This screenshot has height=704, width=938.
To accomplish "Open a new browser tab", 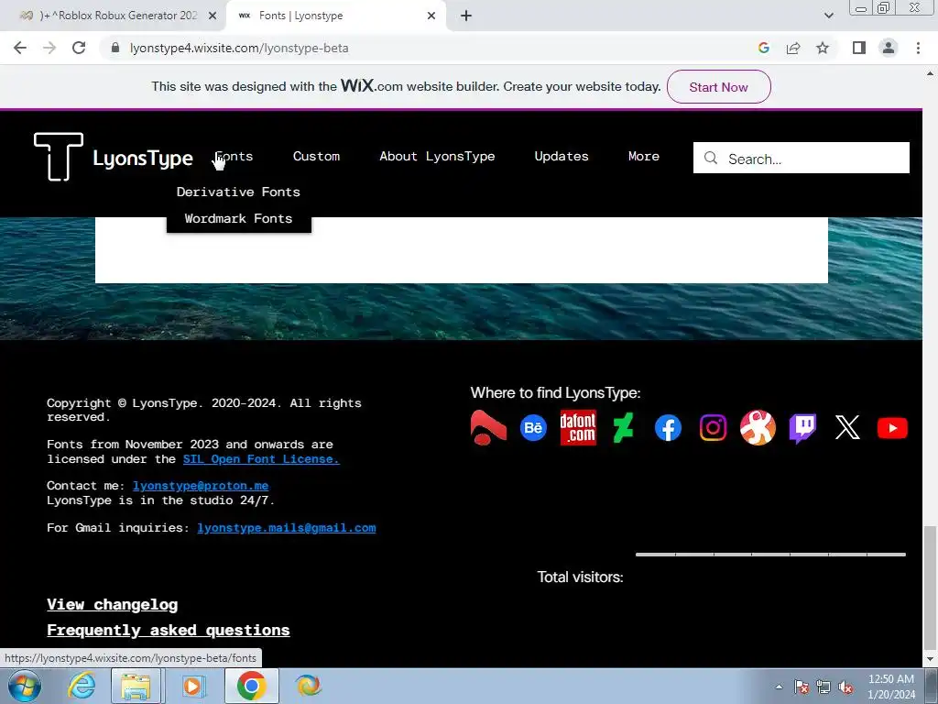I will click(x=466, y=16).
